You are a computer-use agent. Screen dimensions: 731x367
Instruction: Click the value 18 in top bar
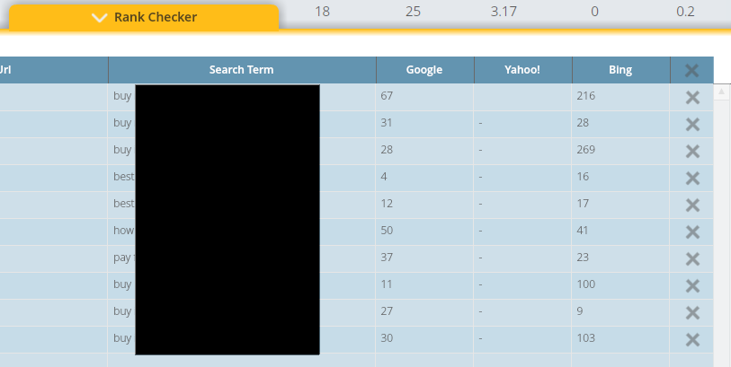click(322, 11)
